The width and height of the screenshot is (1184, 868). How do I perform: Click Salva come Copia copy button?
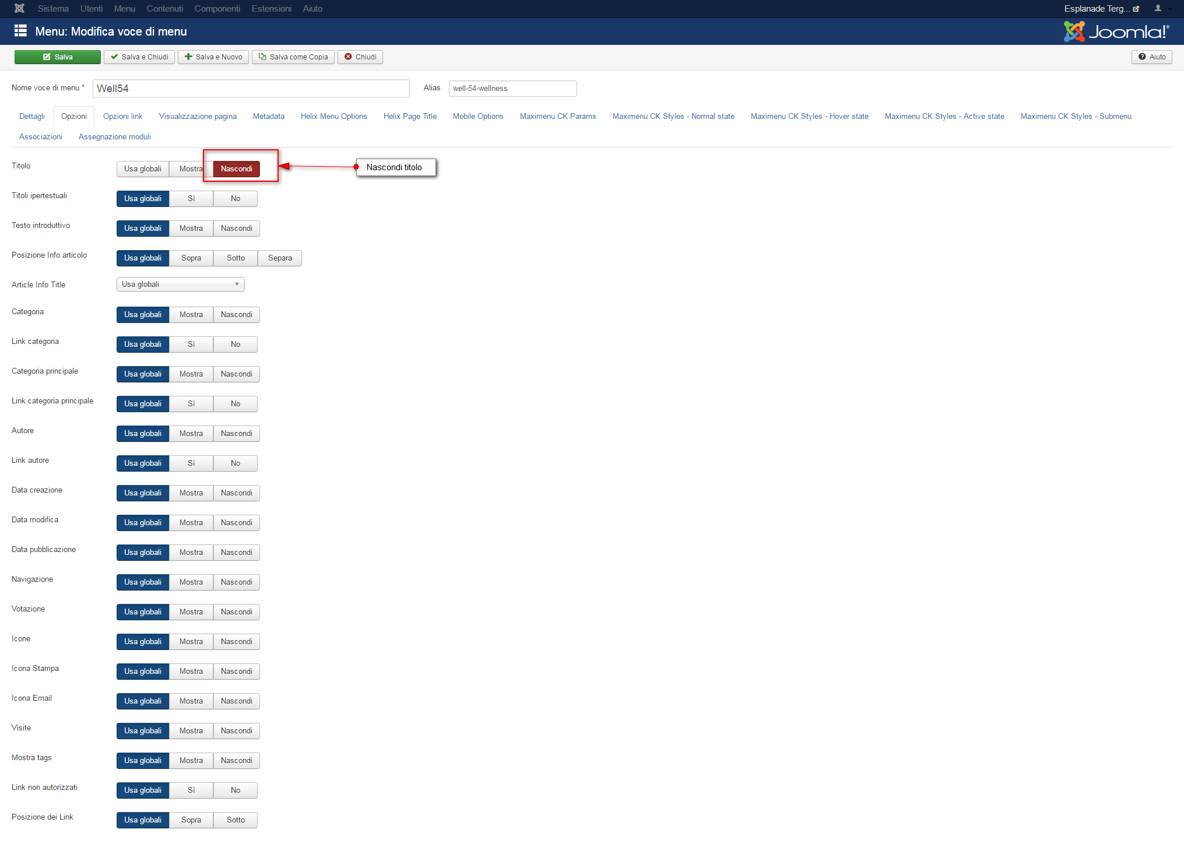pyautogui.click(x=293, y=57)
